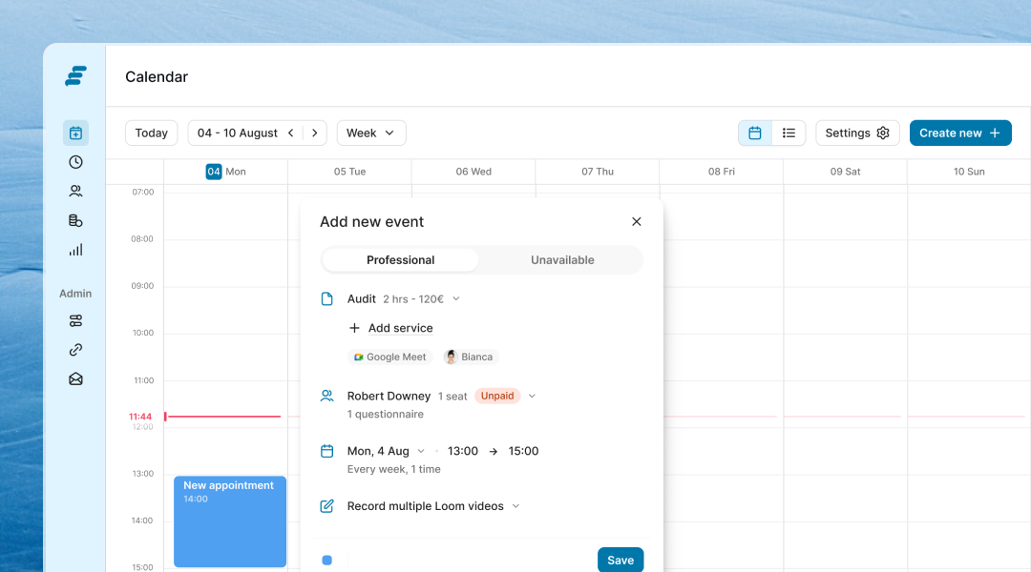
Task: Select the clock (availability) sidebar icon
Action: (75, 162)
